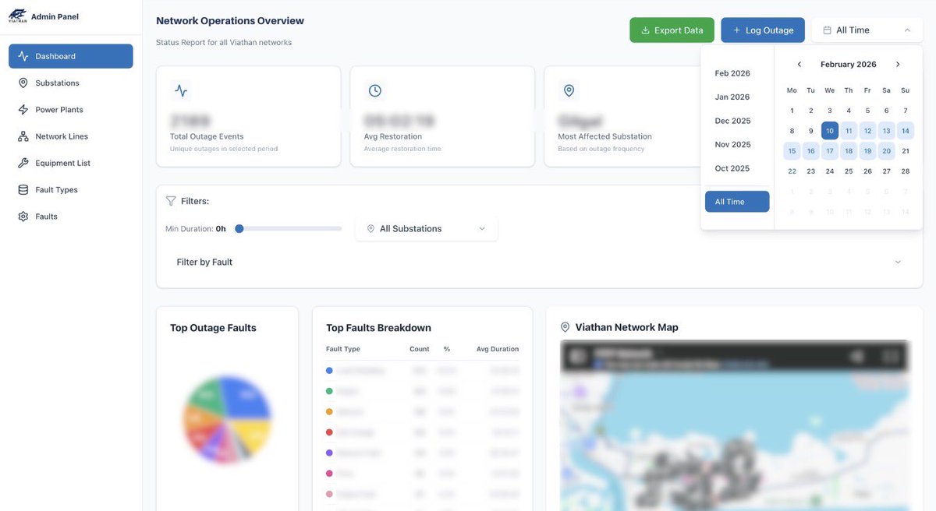
Task: Open Dashboard page in sidebar
Action: point(71,56)
